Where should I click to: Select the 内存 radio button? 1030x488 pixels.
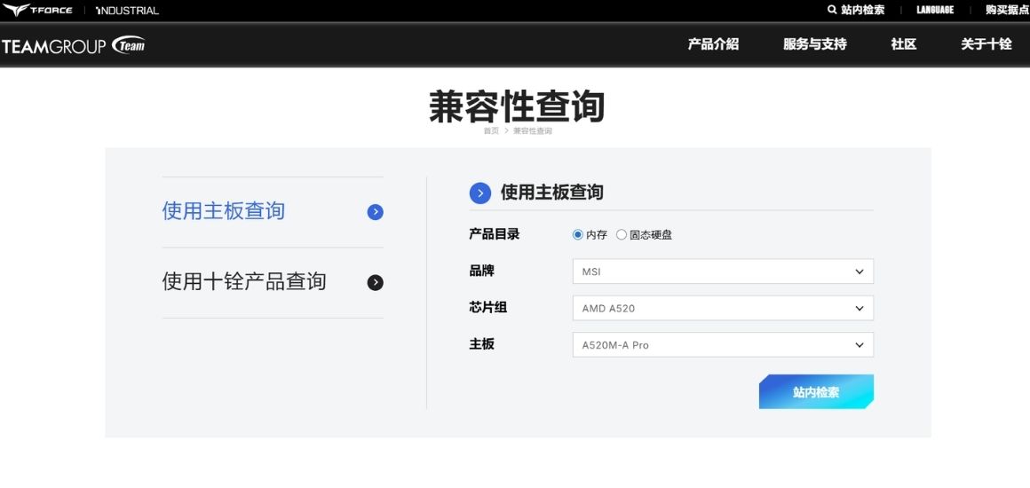[577, 234]
